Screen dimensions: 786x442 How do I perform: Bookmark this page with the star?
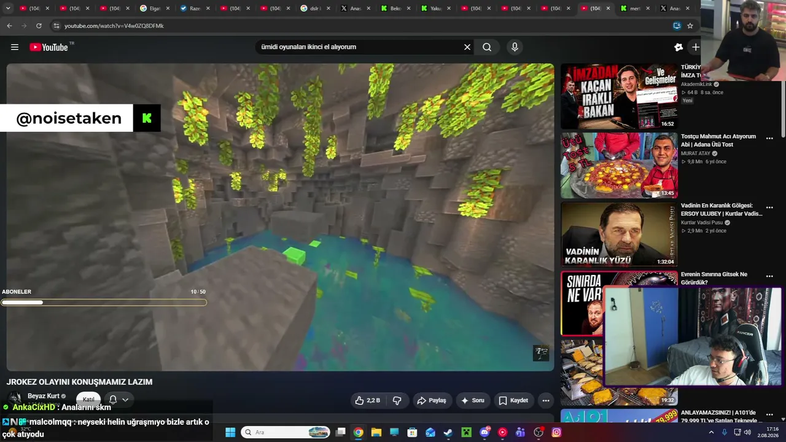coord(690,26)
